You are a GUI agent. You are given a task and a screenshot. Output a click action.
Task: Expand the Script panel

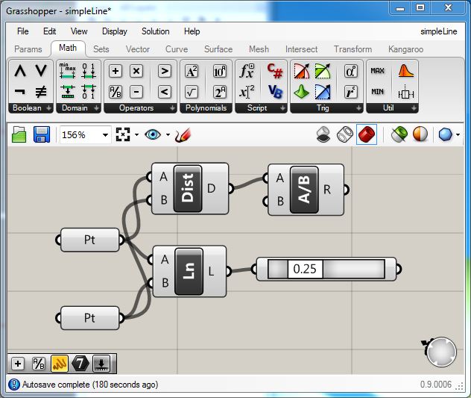point(282,108)
